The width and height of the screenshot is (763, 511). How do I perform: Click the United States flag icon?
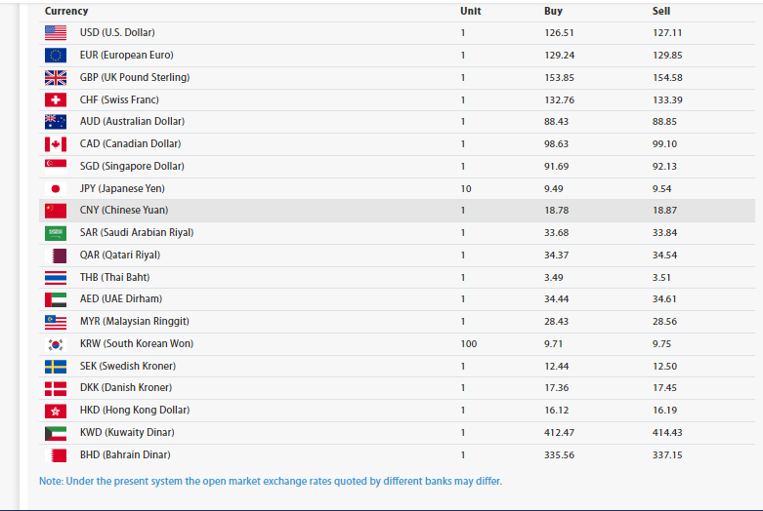[55, 33]
